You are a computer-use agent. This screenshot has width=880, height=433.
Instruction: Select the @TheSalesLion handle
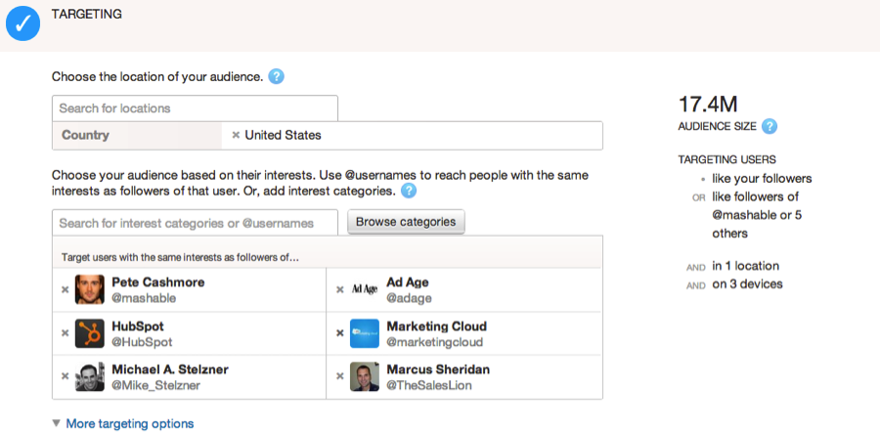429,385
